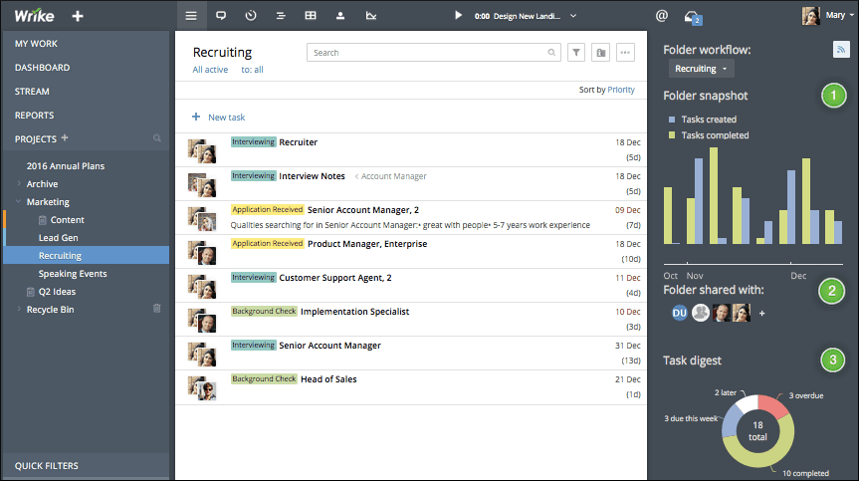Add a new project with plus icon
Image resolution: width=859 pixels, height=481 pixels.
[65, 137]
